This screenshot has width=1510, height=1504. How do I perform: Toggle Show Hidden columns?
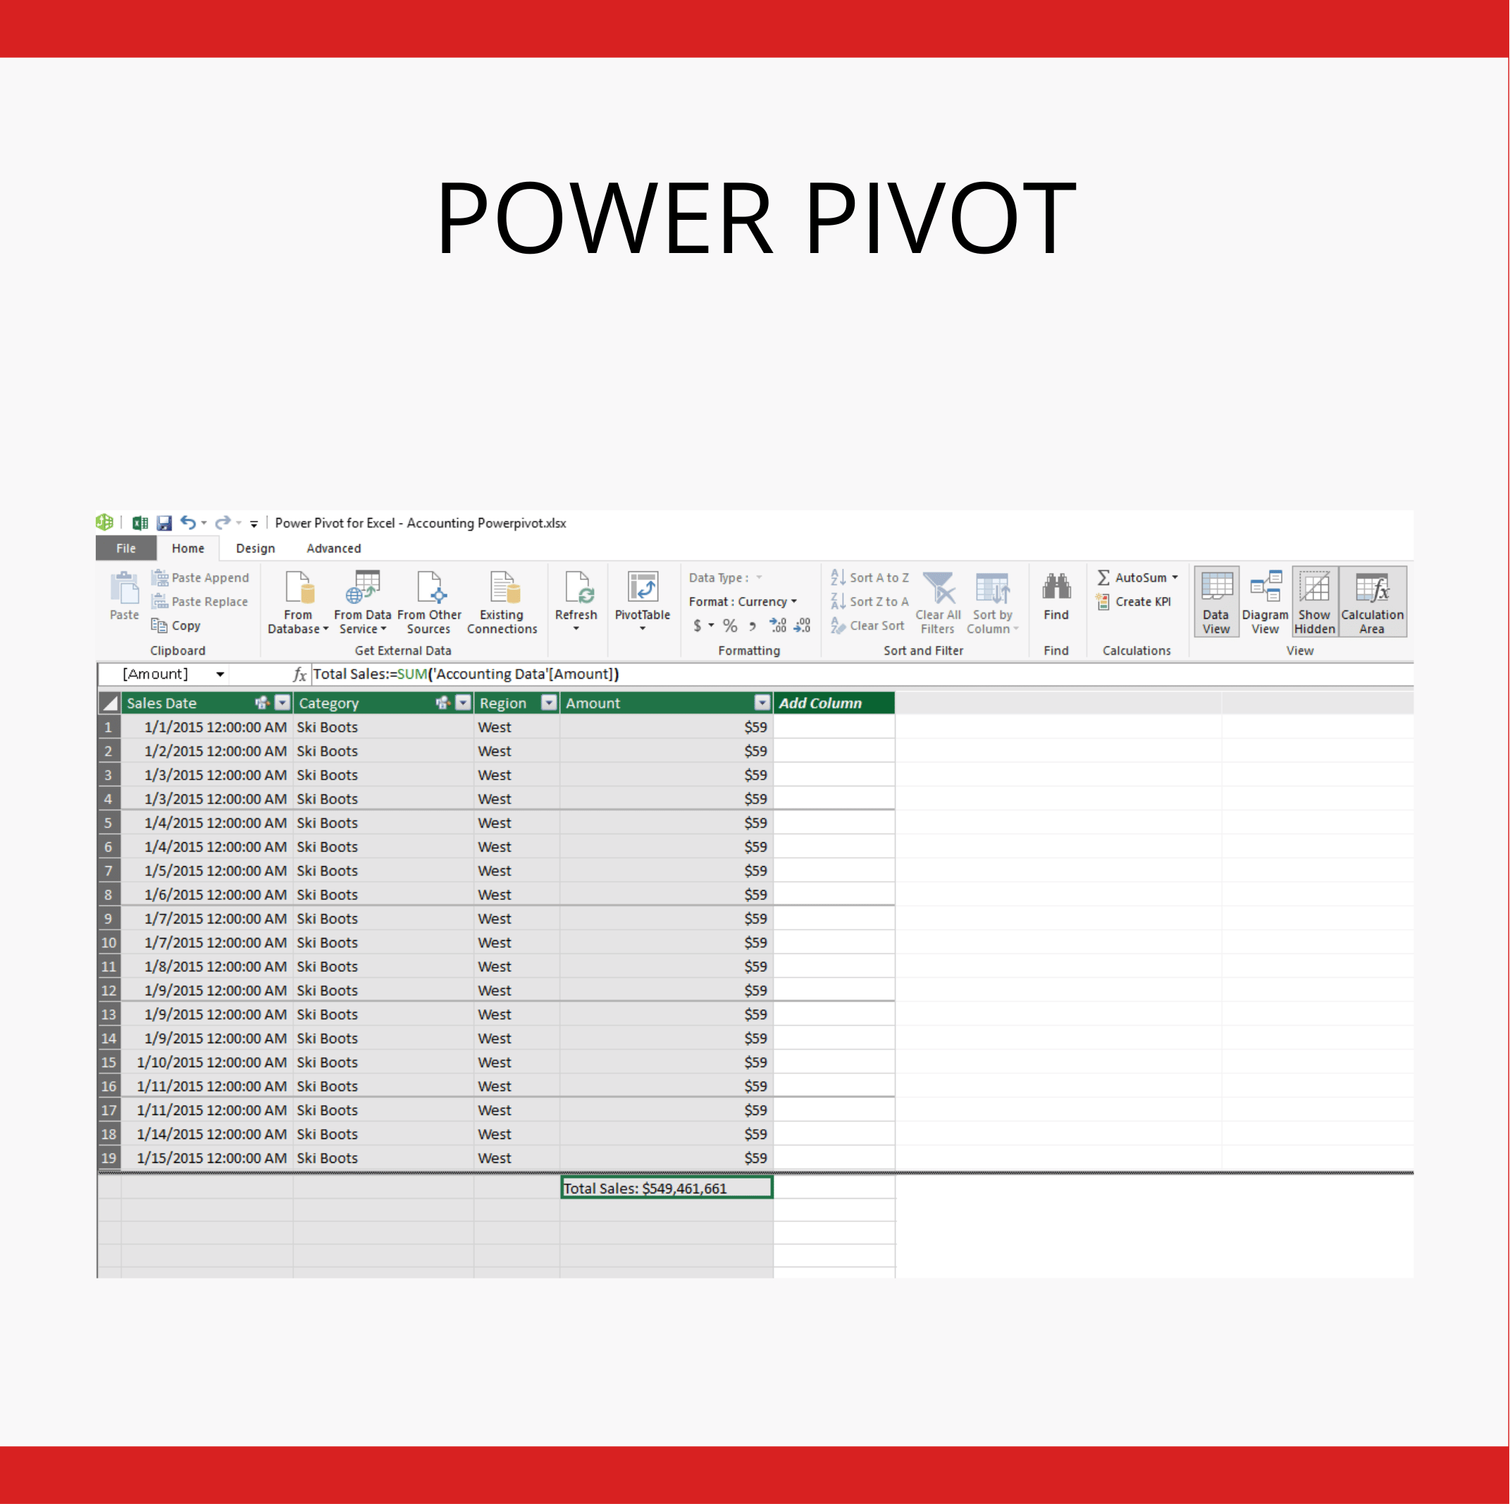coord(1315,602)
